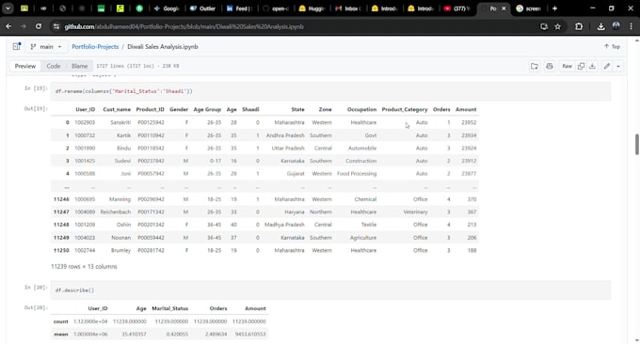Close the active Po tab

click(504, 8)
